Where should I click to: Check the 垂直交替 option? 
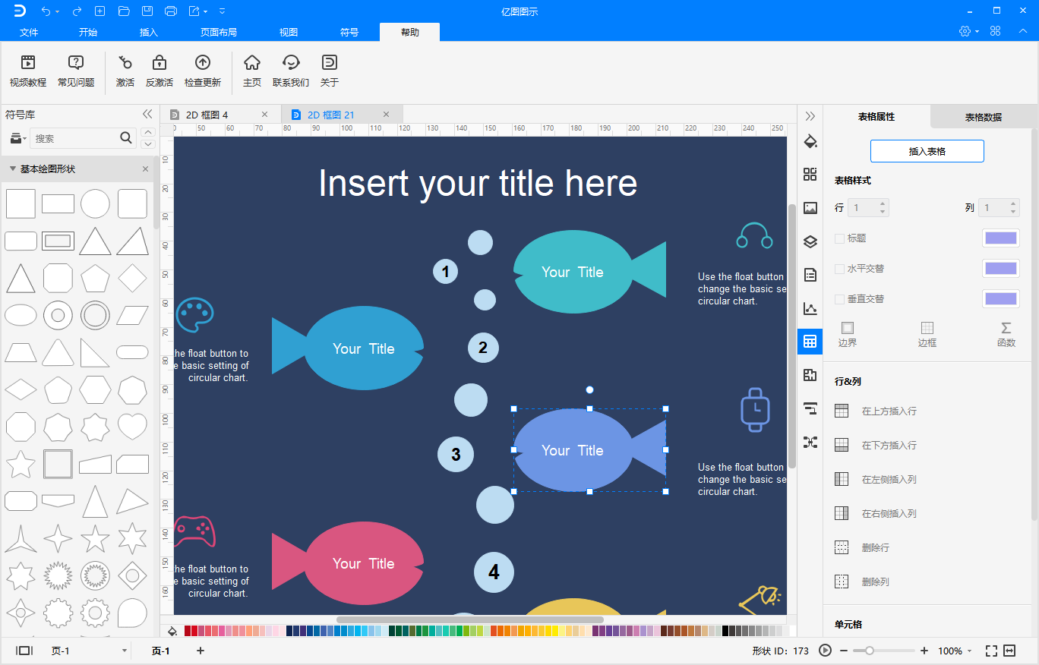click(839, 299)
